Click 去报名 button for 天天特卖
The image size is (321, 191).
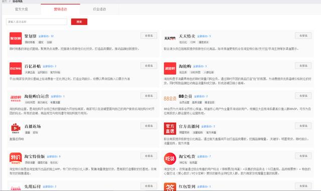(x=303, y=36)
